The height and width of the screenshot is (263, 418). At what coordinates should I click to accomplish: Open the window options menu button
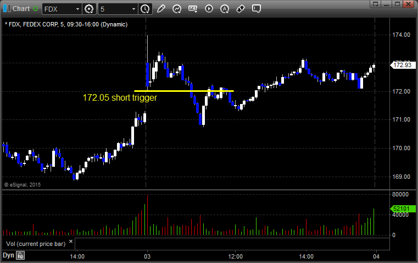point(375,4)
